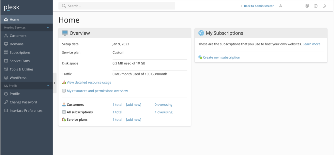Open the help question mark icon
The height and width of the screenshot is (155, 334).
pos(316,6)
